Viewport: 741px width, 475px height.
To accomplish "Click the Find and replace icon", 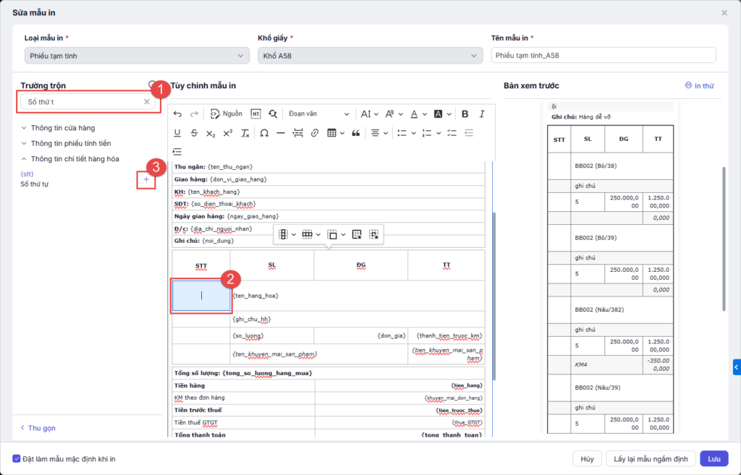I will click(273, 114).
